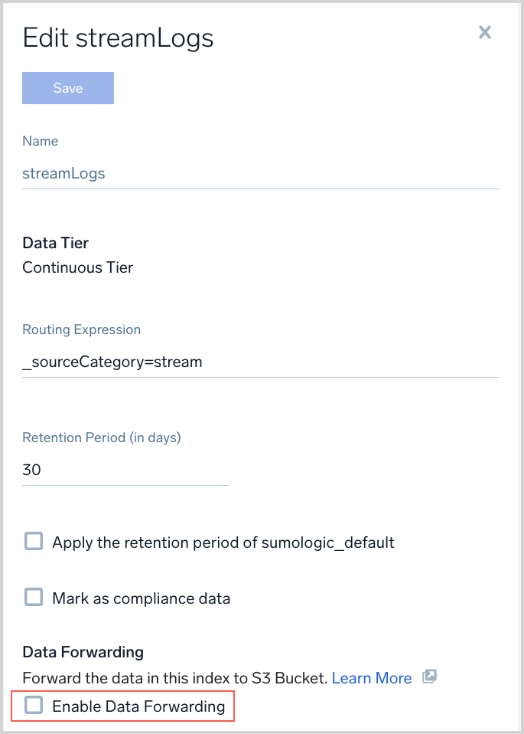The image size is (524, 734).
Task: Select the Continuous Tier value text
Action: [x=78, y=268]
